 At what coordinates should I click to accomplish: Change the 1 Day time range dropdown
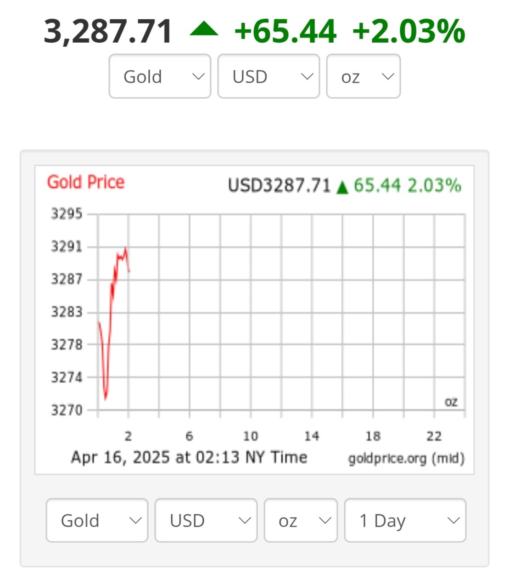pos(405,521)
